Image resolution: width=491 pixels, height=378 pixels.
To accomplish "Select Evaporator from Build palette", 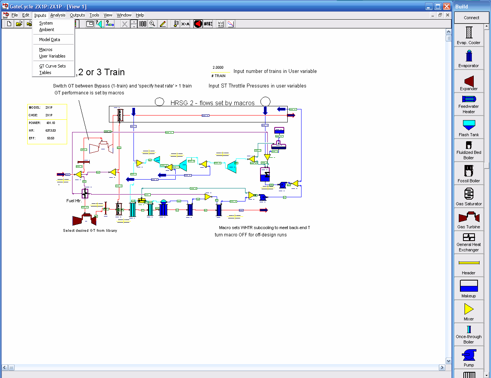I will pyautogui.click(x=469, y=58).
